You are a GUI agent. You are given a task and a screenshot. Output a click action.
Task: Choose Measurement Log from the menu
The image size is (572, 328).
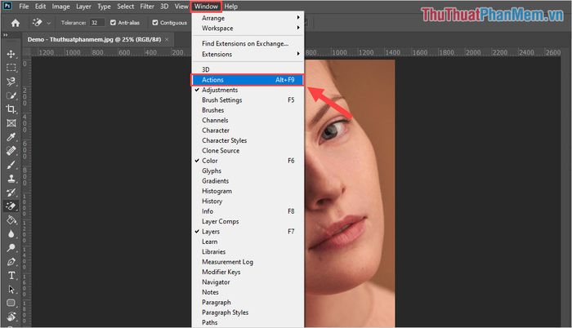click(248, 262)
